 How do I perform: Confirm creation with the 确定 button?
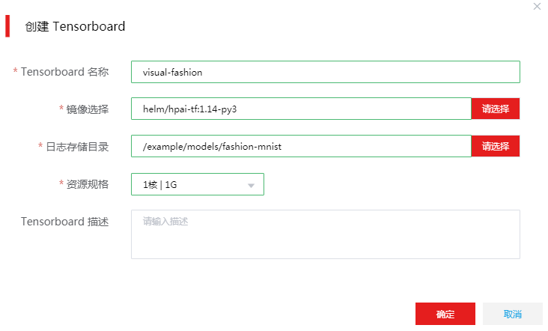pos(445,314)
